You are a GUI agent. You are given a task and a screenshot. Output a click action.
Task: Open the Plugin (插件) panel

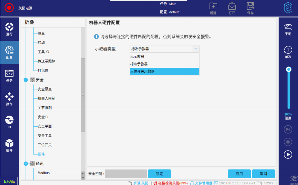click(x=9, y=145)
